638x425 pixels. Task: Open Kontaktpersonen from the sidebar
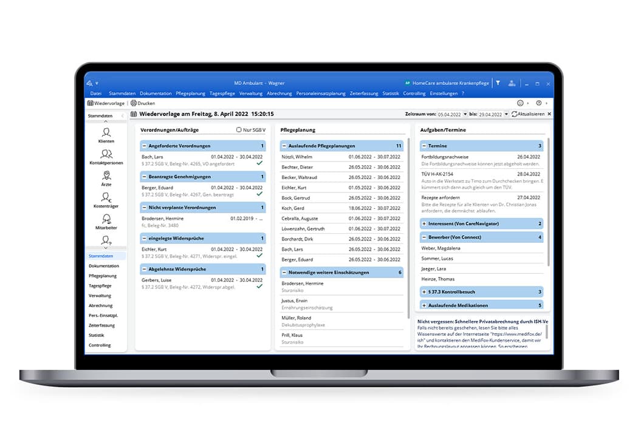(x=106, y=155)
